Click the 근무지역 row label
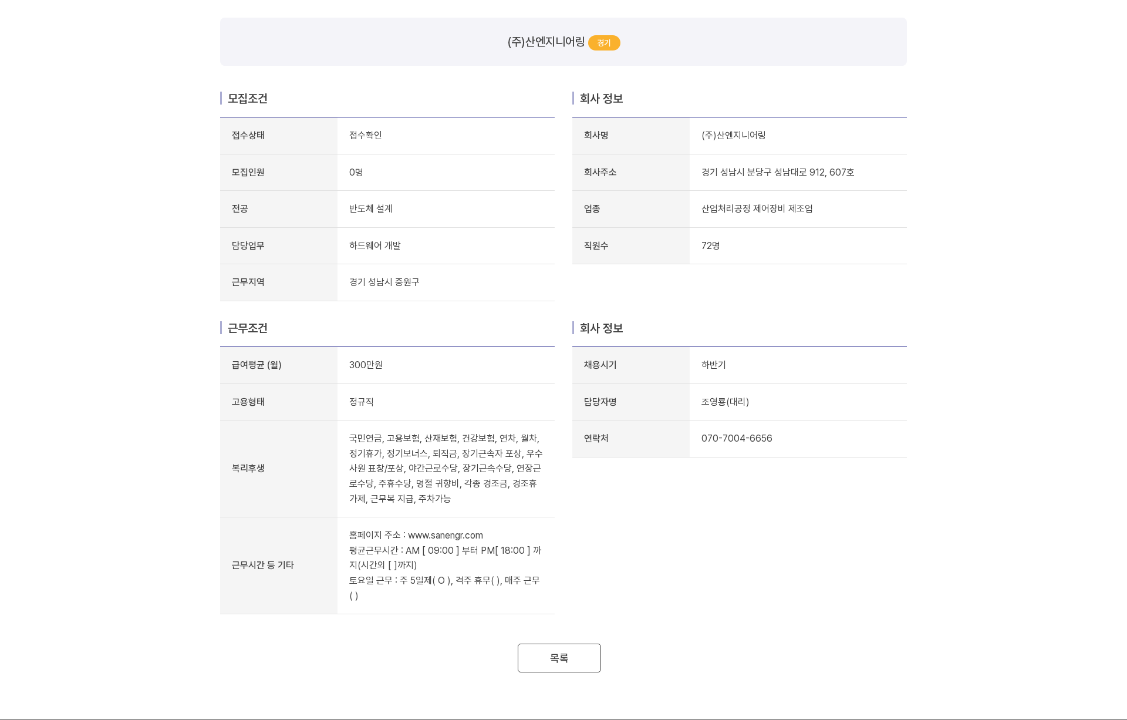1127x720 pixels. 248,282
